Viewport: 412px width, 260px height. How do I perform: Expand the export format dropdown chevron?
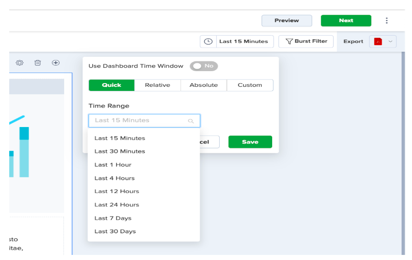390,42
